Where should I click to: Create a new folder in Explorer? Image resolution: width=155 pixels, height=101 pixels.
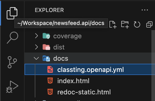125,24
